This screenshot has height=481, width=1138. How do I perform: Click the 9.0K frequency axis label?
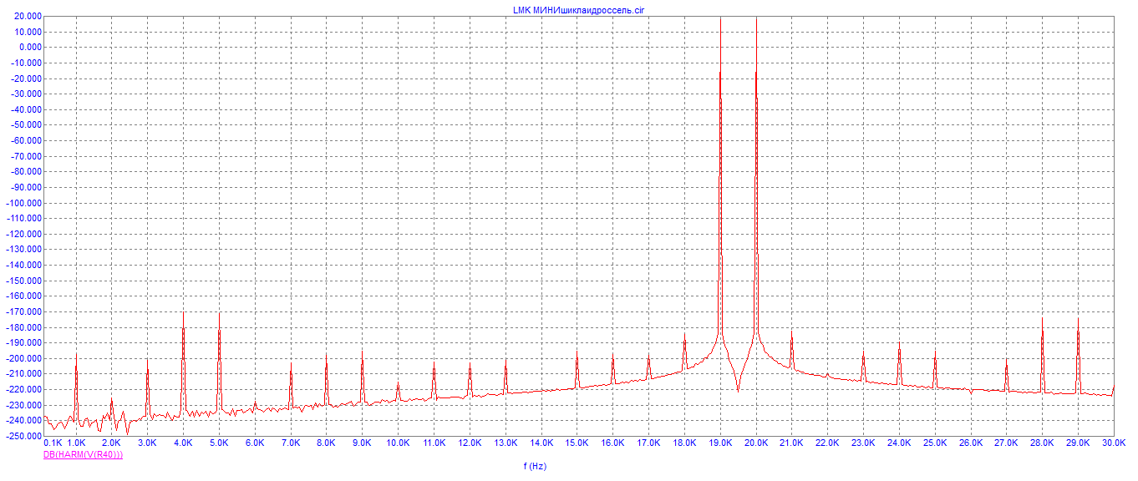pyautogui.click(x=363, y=443)
